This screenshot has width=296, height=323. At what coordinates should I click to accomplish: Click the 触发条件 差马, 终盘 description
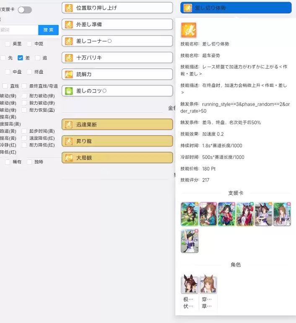pyautogui.click(x=221, y=123)
